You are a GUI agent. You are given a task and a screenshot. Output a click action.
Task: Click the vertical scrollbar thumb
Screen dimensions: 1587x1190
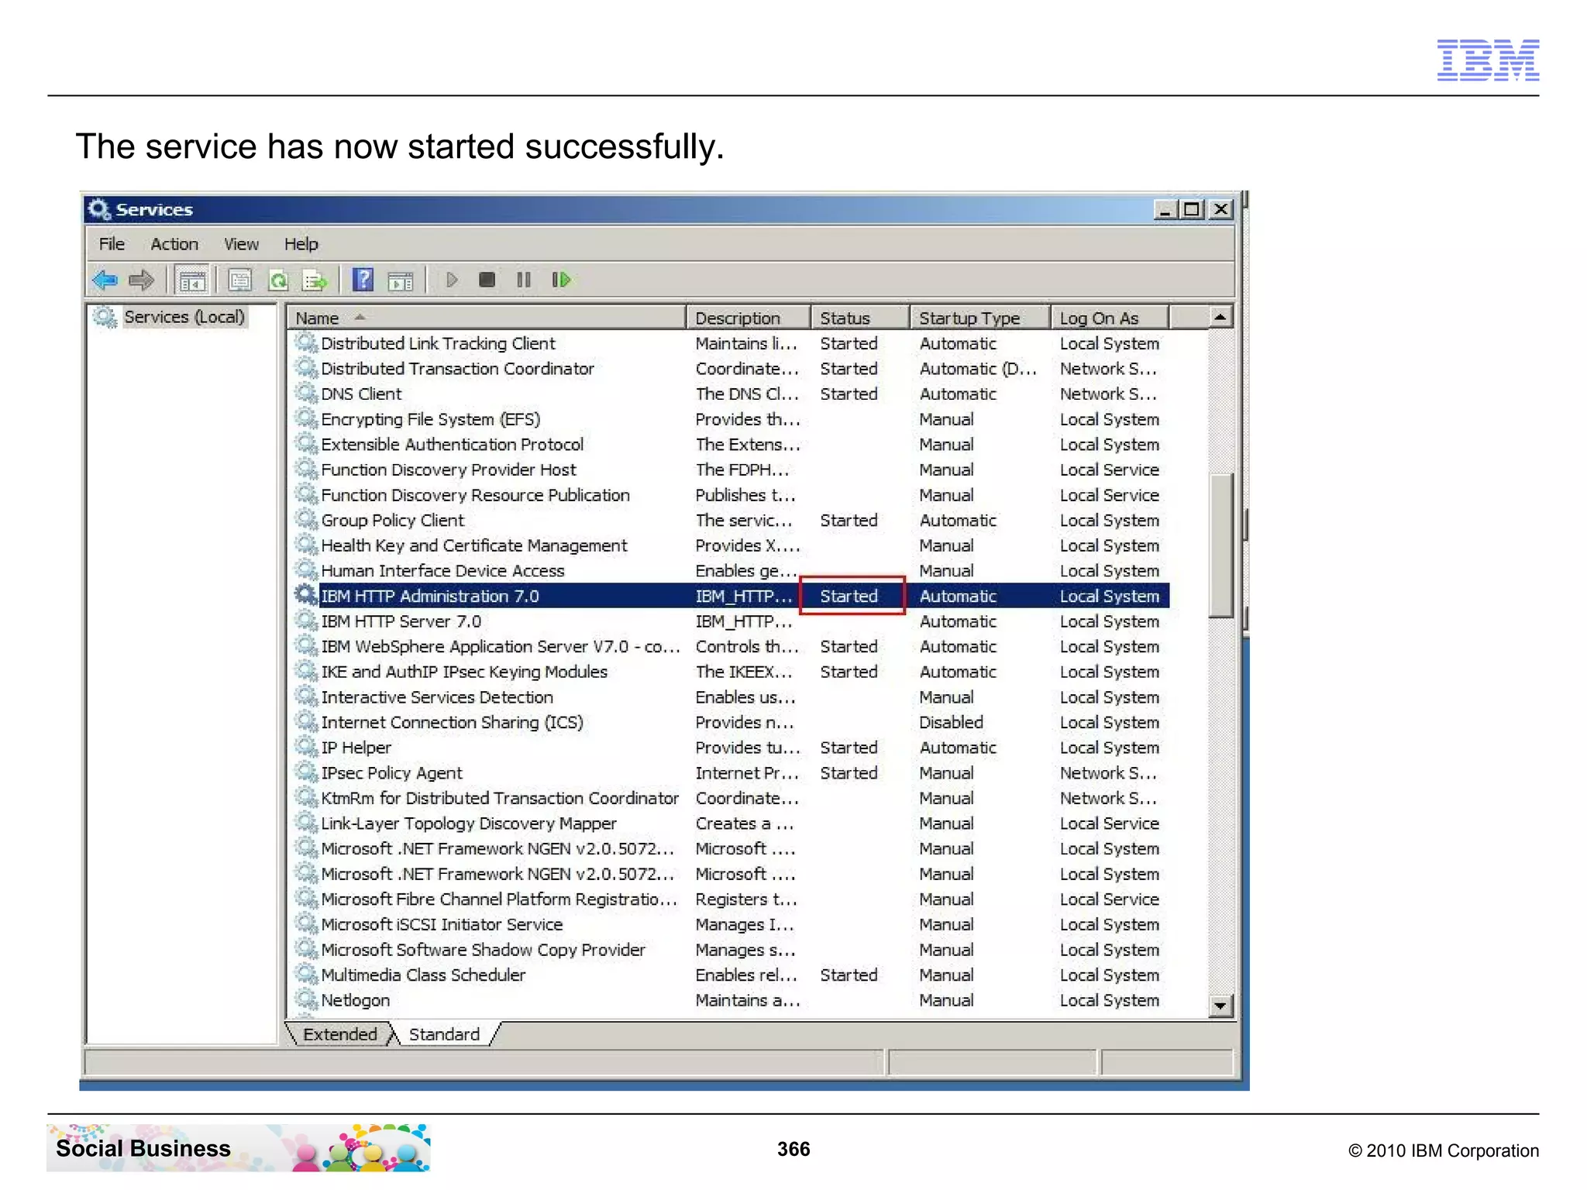1220,545
